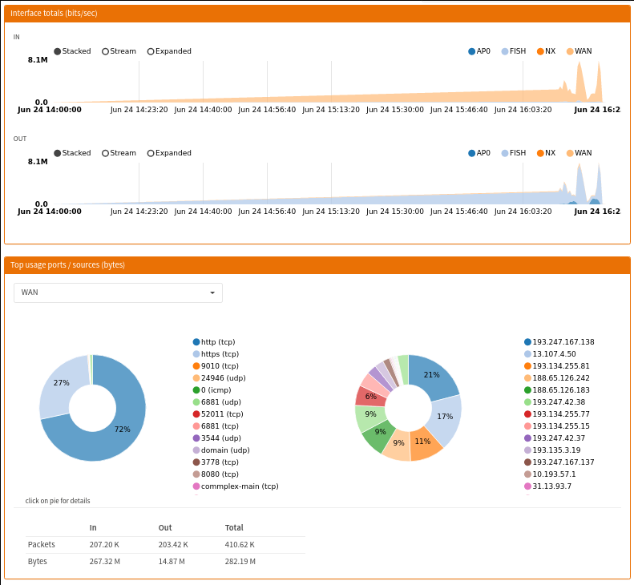
Task: Open the WAN interface dropdown
Action: coord(118,292)
